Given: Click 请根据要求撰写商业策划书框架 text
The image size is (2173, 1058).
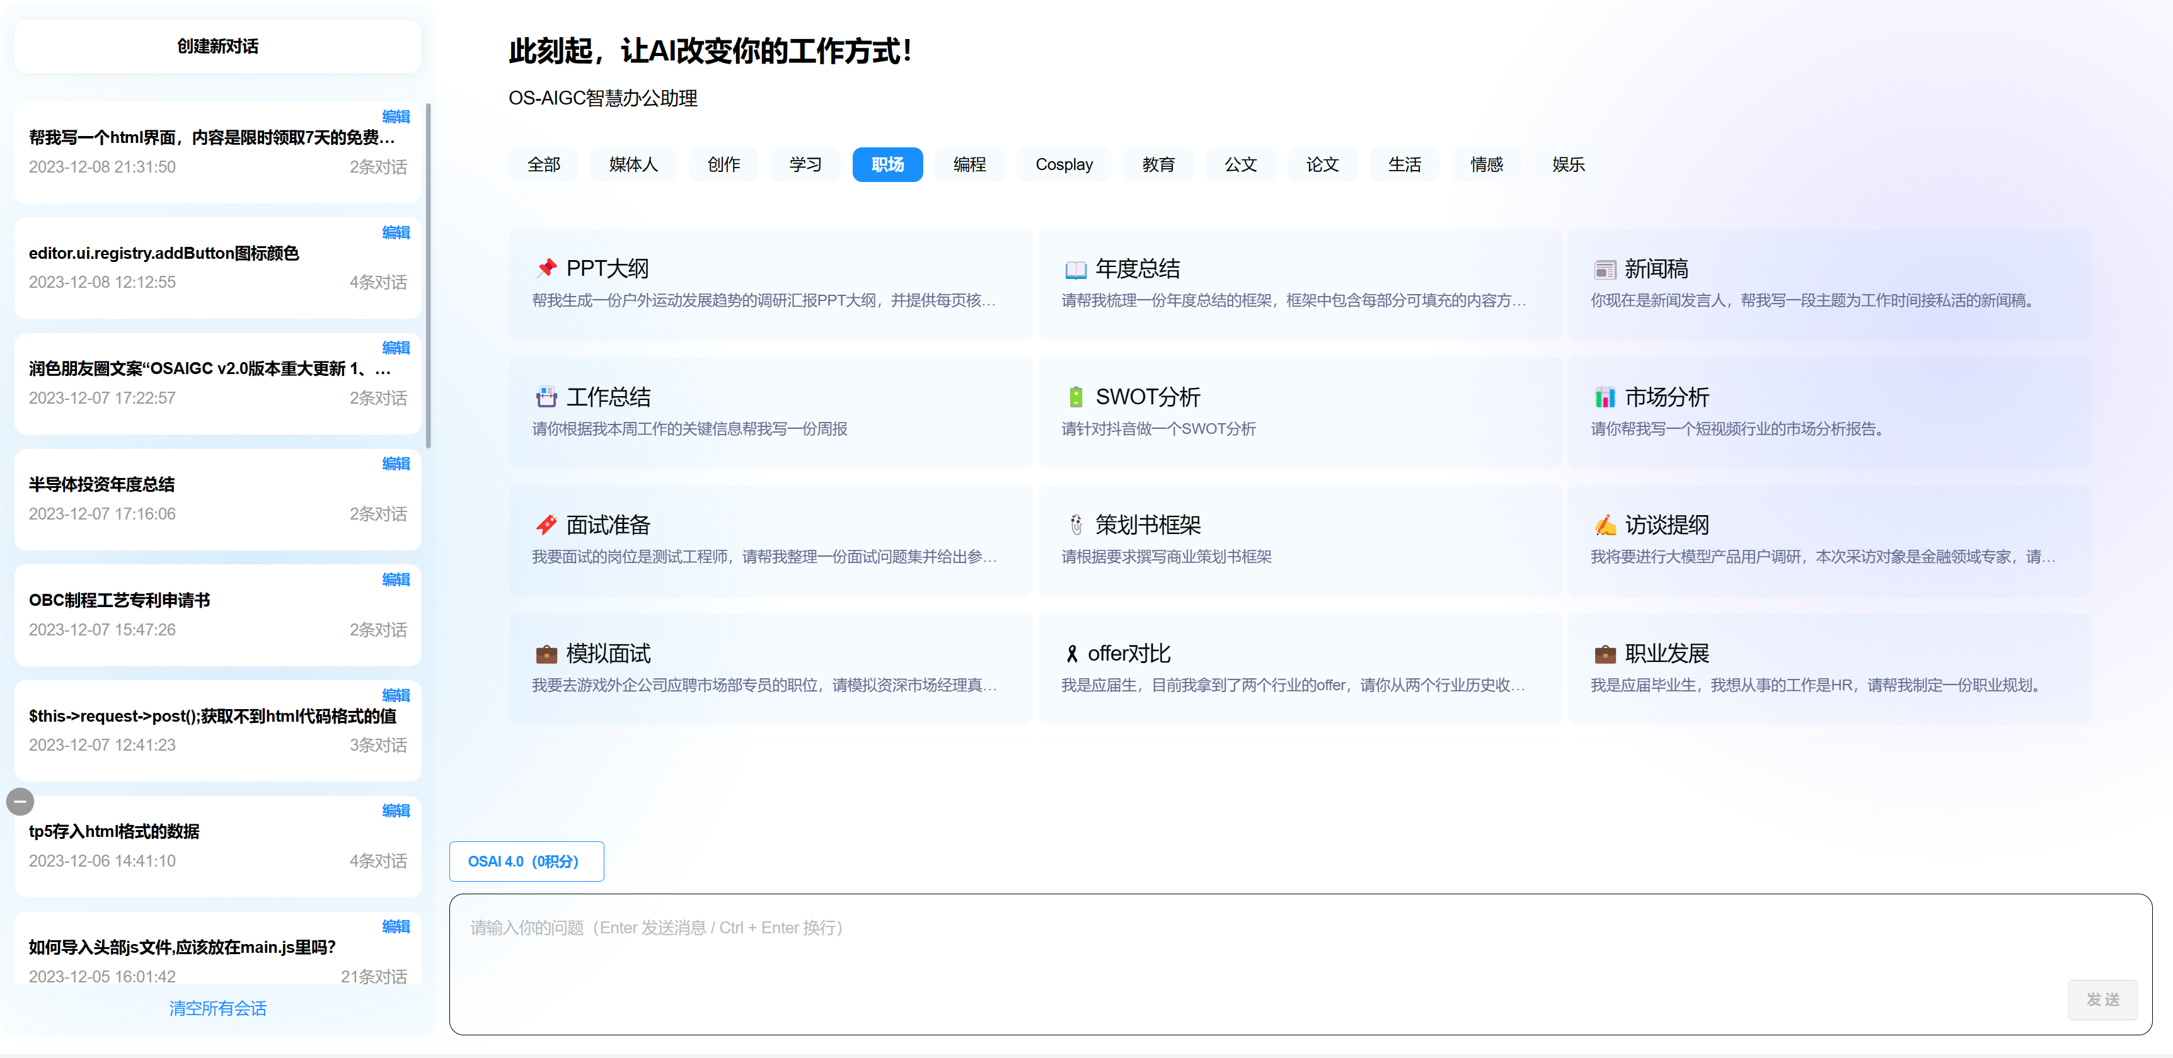Looking at the screenshot, I should pyautogui.click(x=1166, y=557).
